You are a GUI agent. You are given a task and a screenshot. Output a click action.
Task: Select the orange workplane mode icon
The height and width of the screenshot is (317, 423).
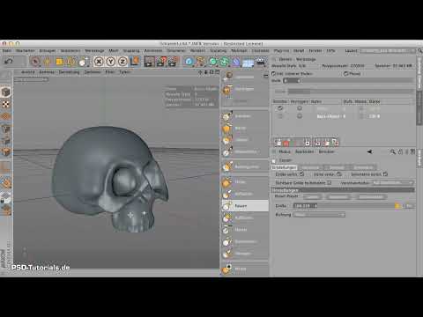click(6, 116)
